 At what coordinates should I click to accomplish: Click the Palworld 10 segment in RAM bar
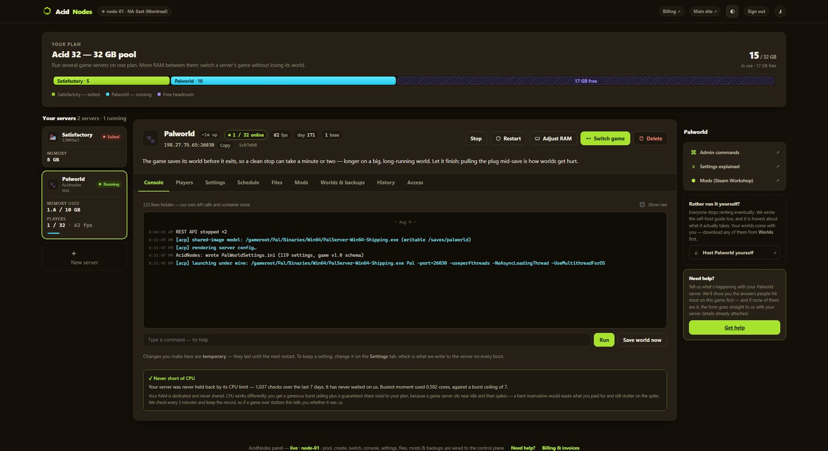283,81
